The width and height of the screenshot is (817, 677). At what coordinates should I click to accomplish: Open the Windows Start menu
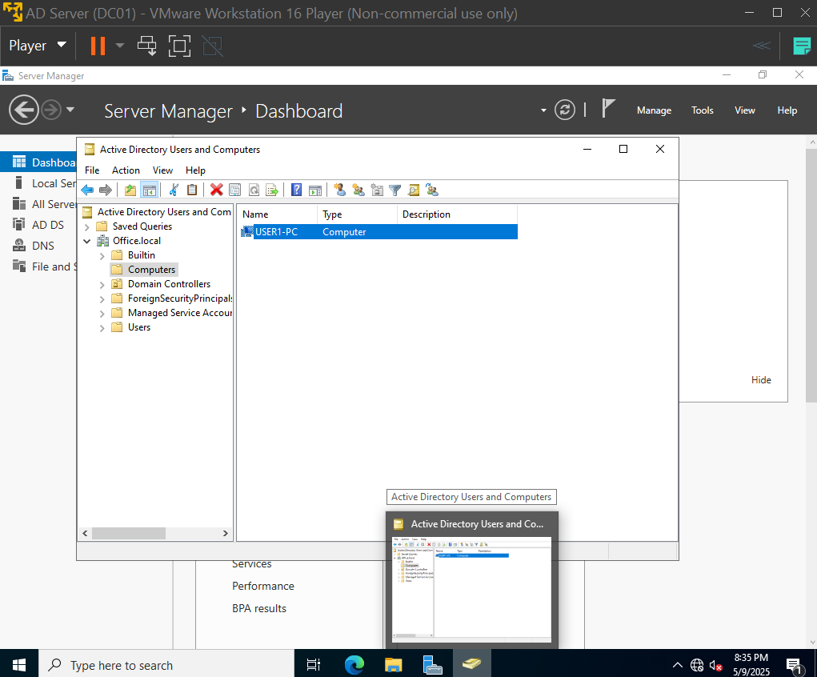pos(19,665)
